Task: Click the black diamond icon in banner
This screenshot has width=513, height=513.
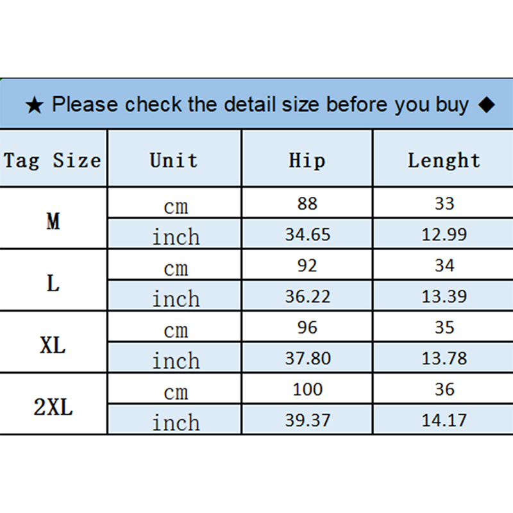Action: [x=487, y=105]
